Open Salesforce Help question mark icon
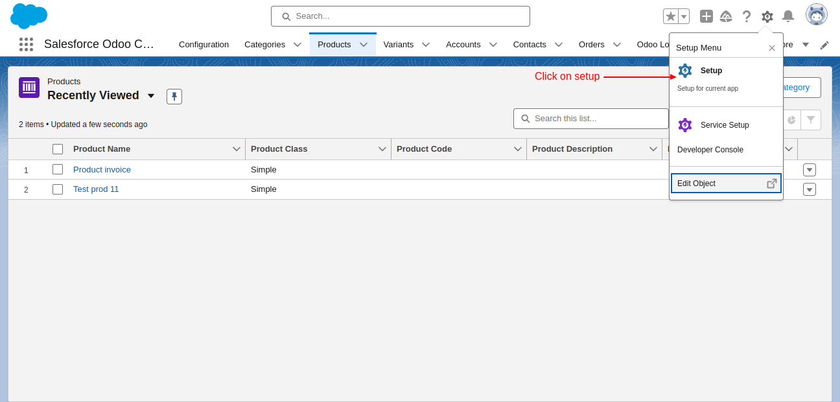The height and width of the screenshot is (402, 840). click(x=747, y=17)
